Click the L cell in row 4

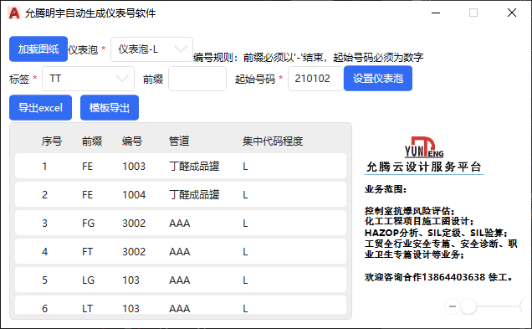click(x=245, y=252)
